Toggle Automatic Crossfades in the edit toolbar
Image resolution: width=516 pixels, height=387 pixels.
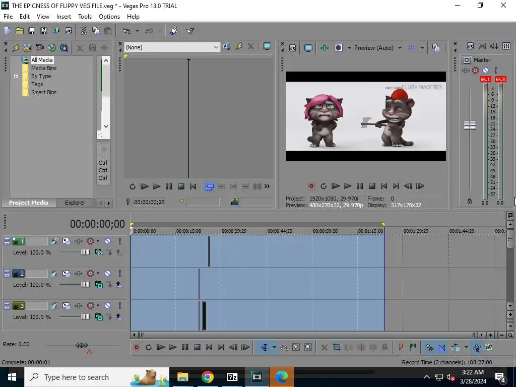(441, 347)
